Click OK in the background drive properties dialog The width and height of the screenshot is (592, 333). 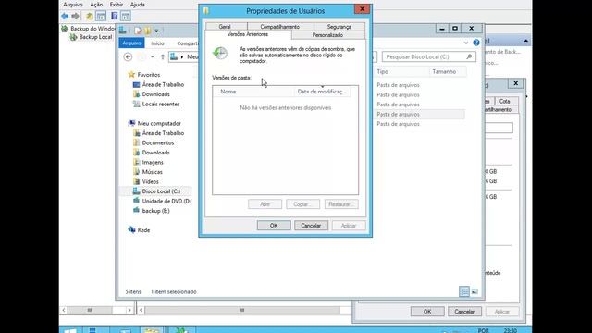[x=427, y=312]
